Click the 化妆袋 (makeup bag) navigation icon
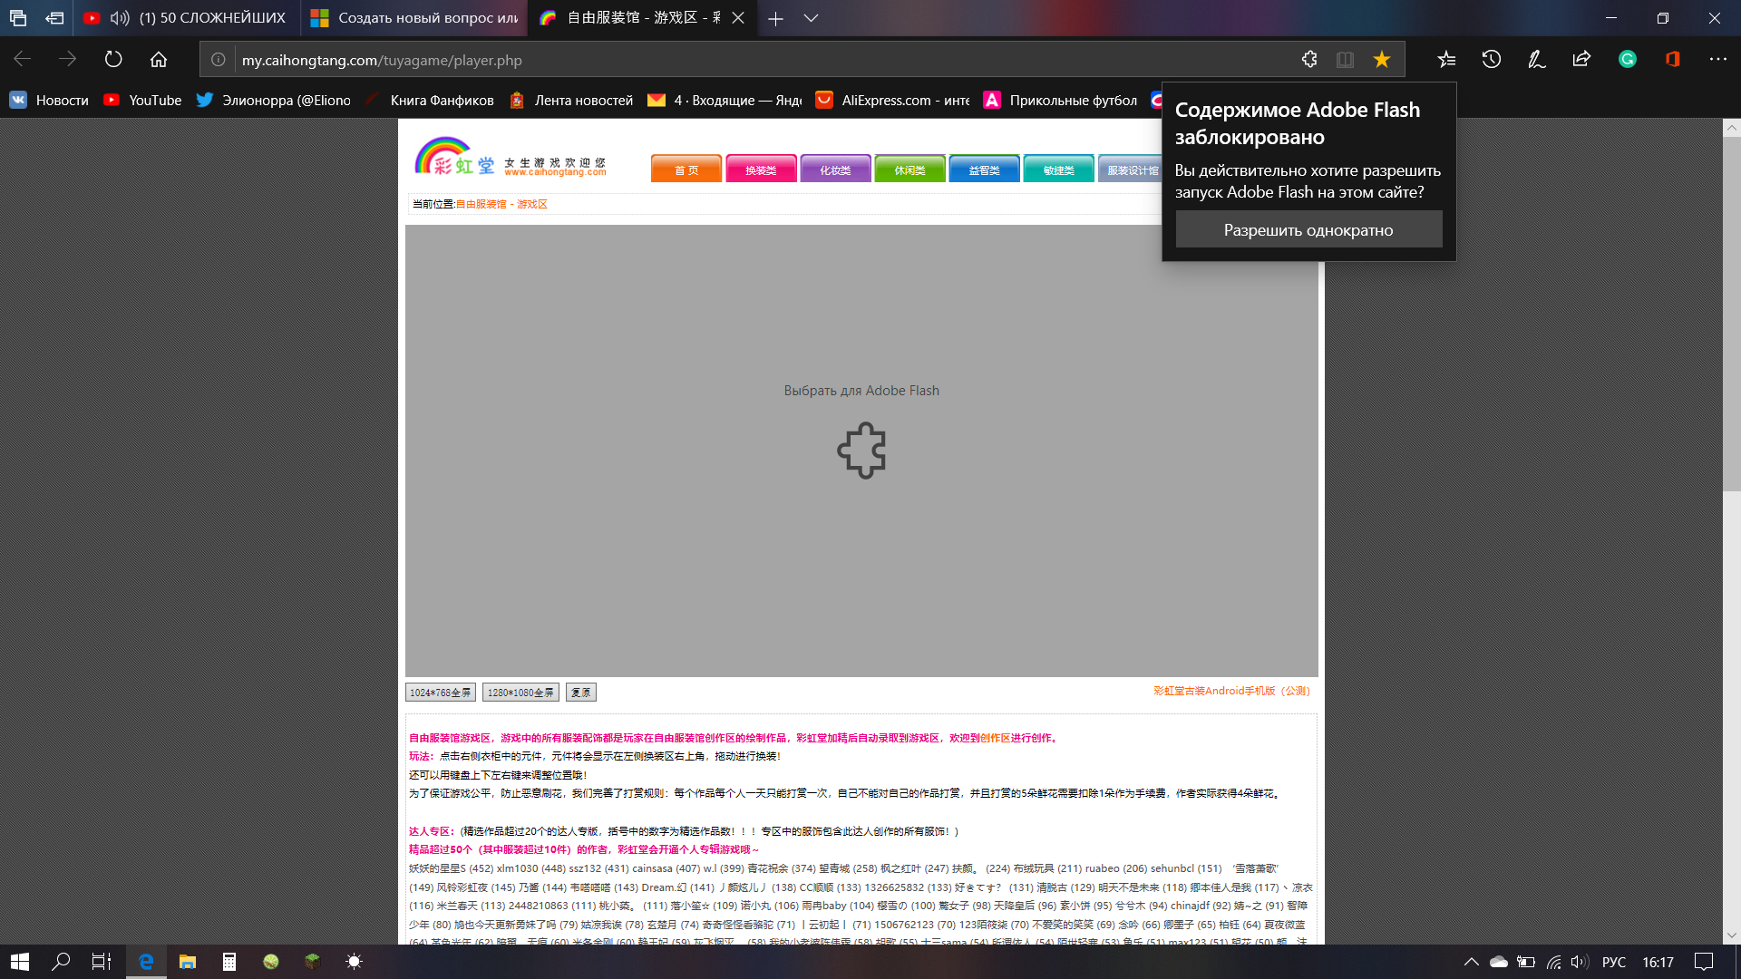The image size is (1741, 979). (x=833, y=170)
